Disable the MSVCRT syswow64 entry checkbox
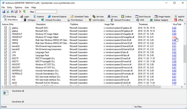187x109 pixels. point(5,67)
